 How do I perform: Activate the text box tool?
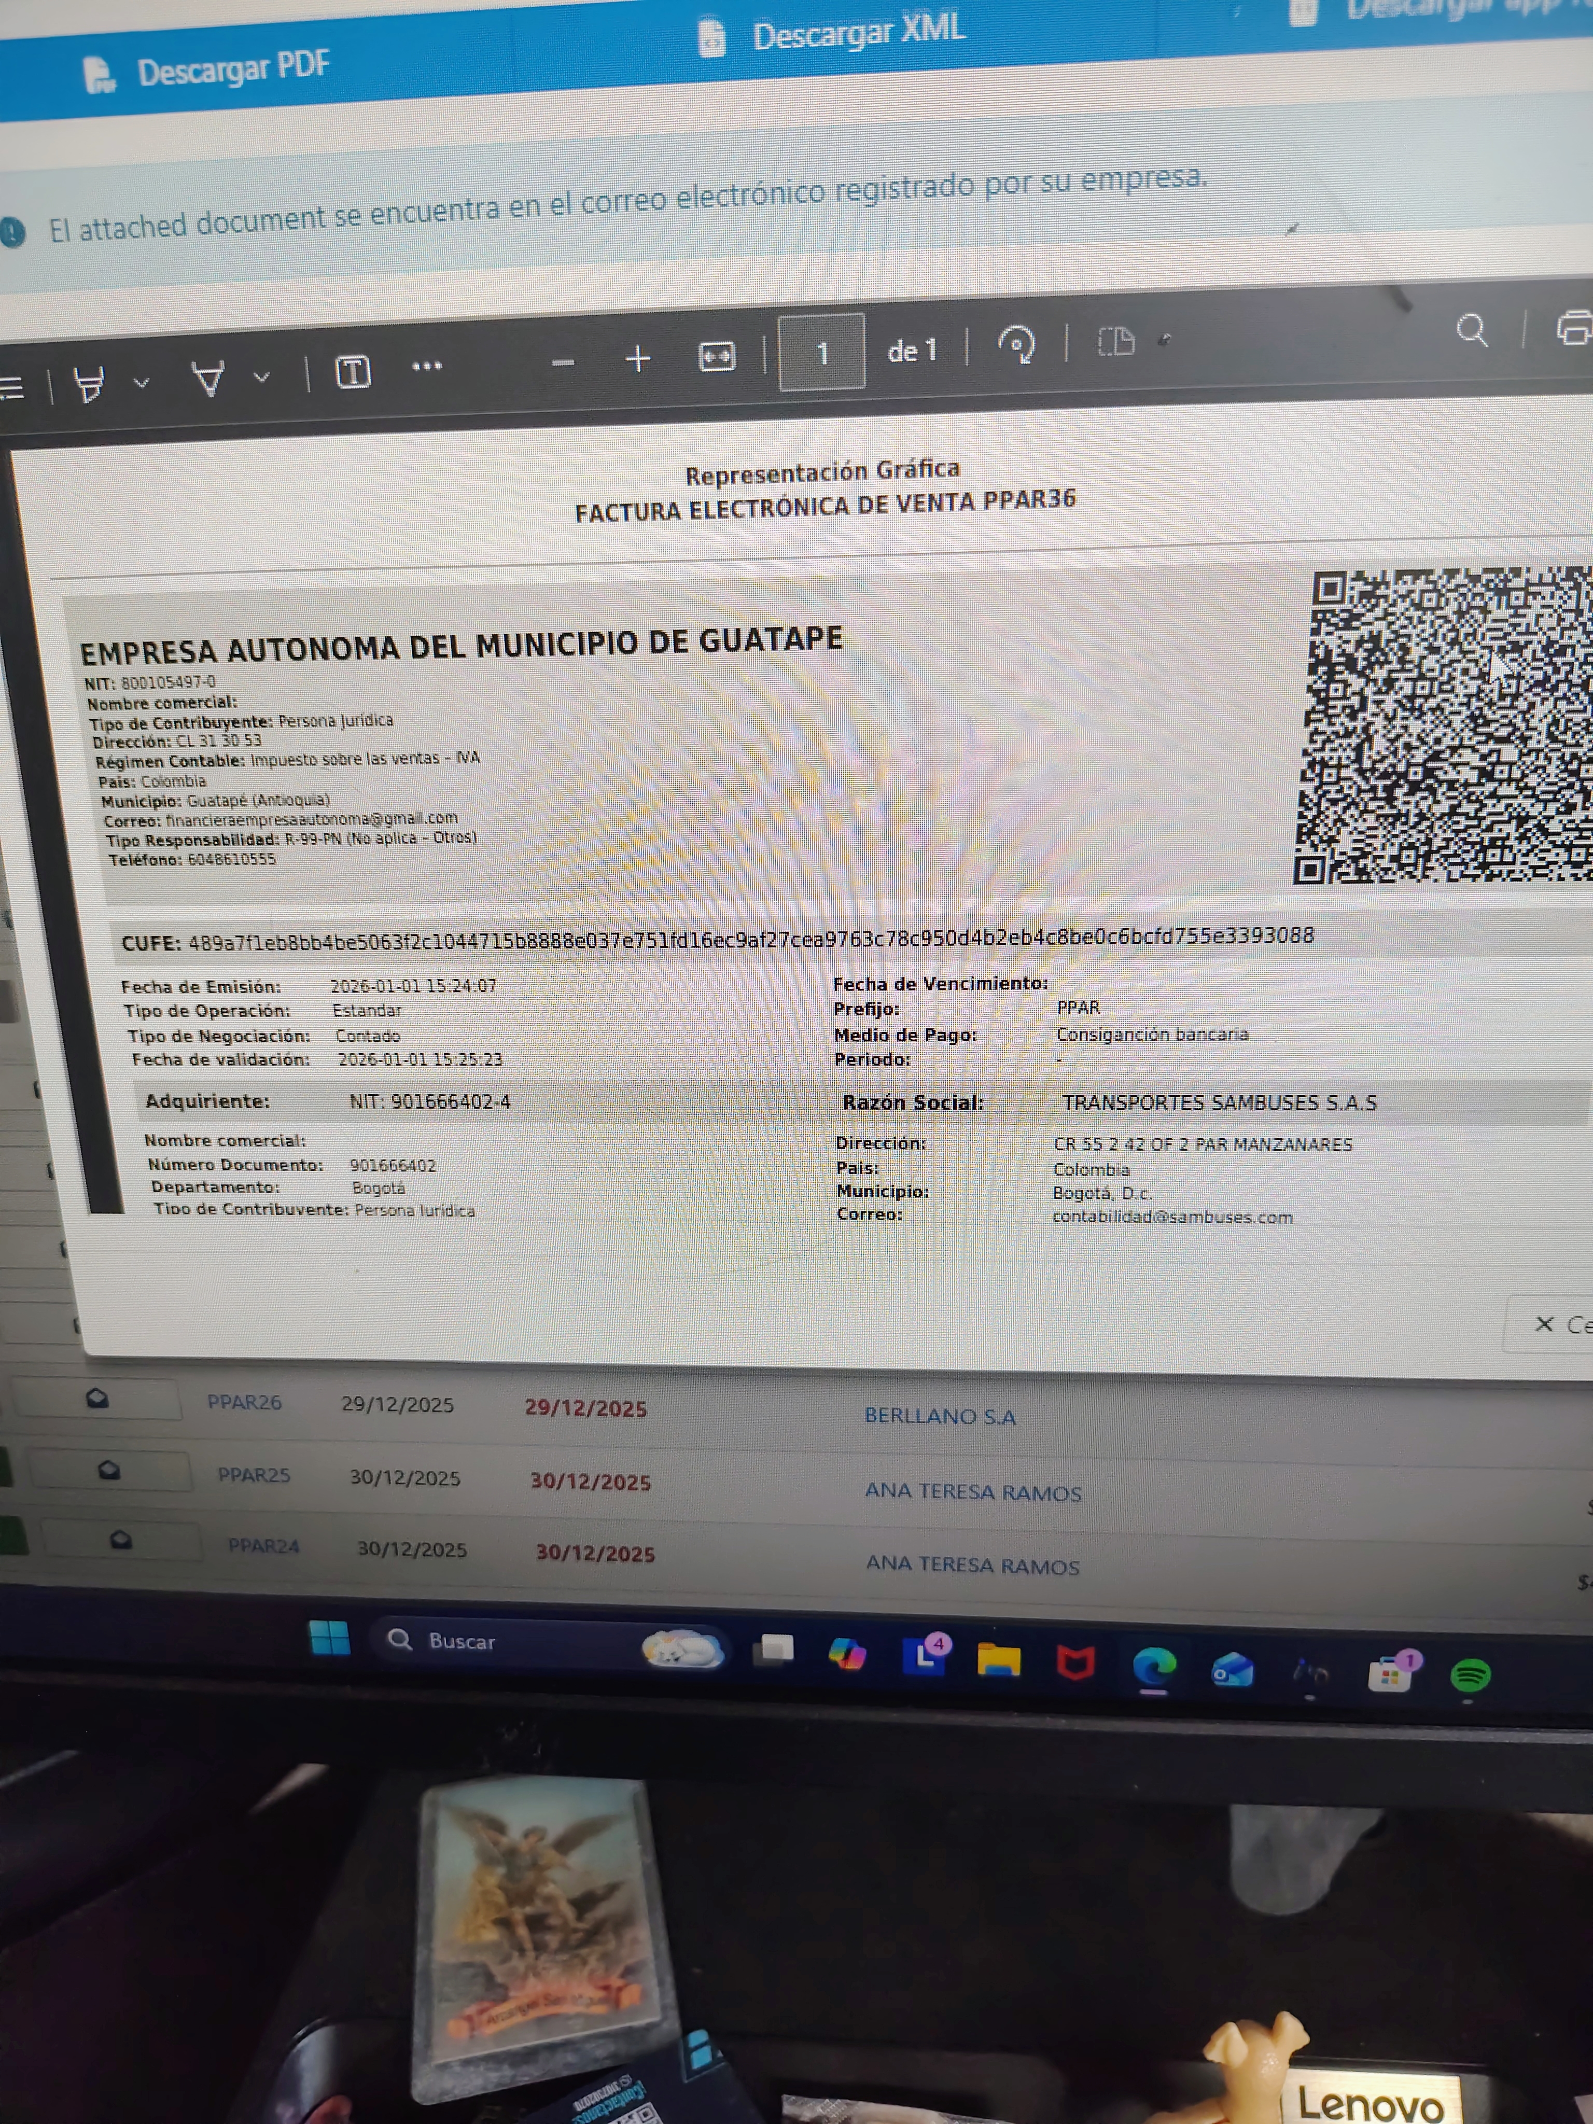(353, 371)
